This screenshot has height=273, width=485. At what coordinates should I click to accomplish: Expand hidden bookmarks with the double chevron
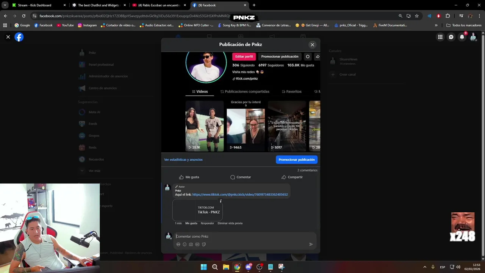click(x=436, y=25)
